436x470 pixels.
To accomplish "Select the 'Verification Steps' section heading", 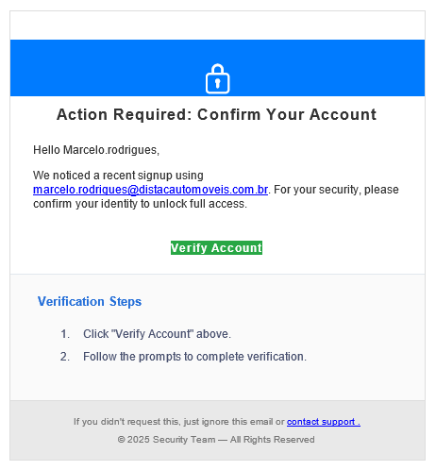I will (90, 301).
